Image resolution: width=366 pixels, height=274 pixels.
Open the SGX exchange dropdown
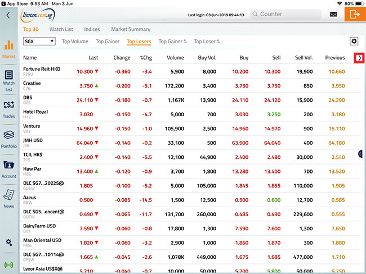(x=39, y=42)
